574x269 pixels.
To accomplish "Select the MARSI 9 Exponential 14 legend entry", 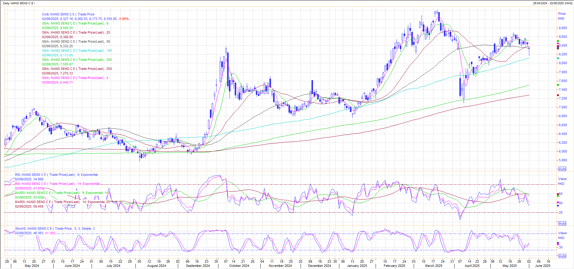I will [62, 193].
